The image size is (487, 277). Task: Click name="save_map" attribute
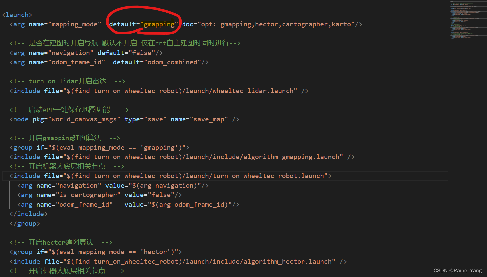tap(199, 119)
